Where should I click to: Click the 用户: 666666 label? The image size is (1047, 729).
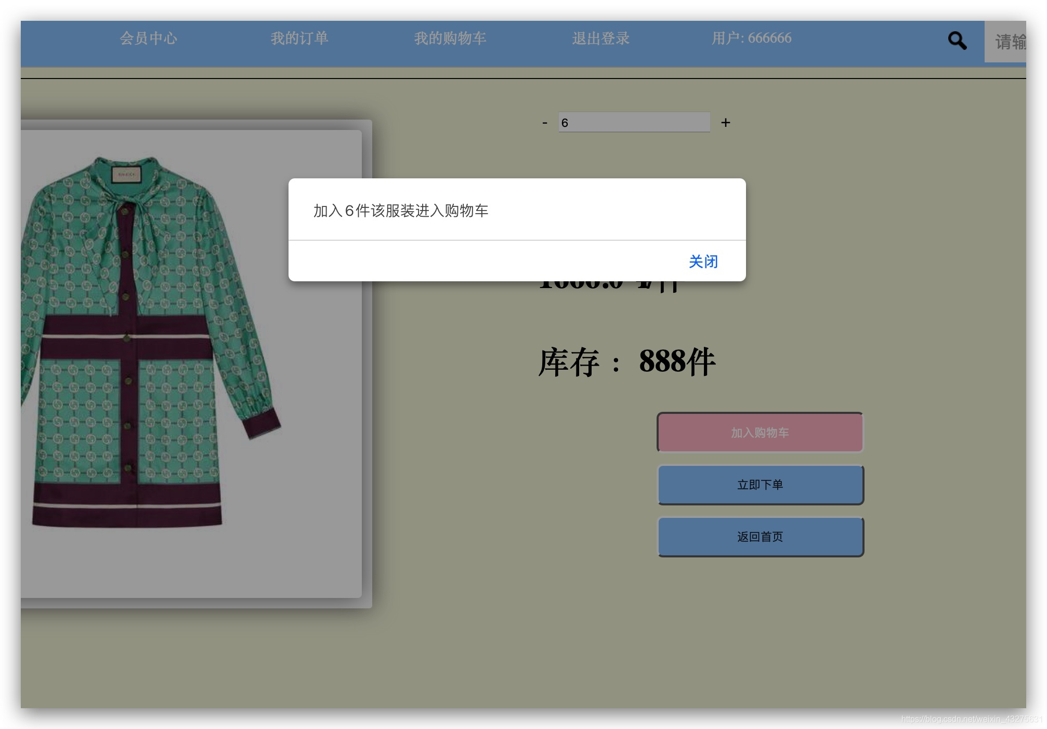point(751,38)
